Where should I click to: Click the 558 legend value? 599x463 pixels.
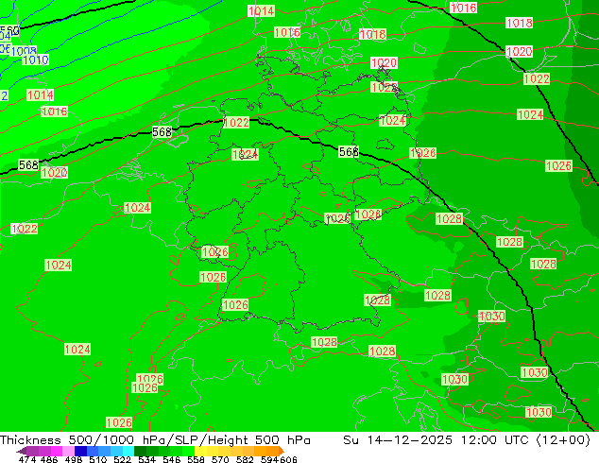coord(196,459)
